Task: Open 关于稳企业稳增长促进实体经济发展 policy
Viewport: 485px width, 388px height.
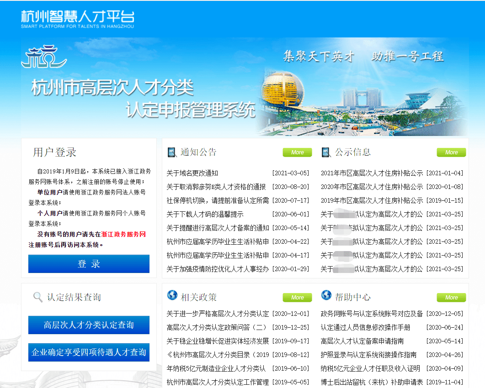Action: click(x=218, y=341)
